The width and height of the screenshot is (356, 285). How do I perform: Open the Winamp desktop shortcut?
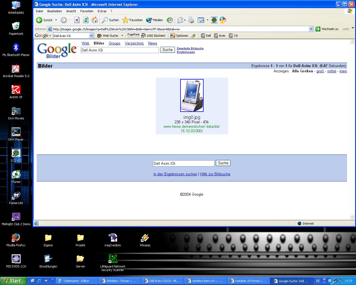(145, 240)
